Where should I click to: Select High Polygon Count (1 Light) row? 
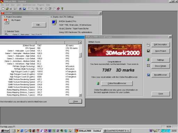coord(39,72)
